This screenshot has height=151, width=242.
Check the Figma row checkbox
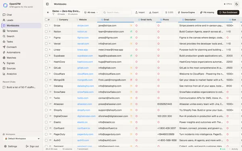point(46,37)
